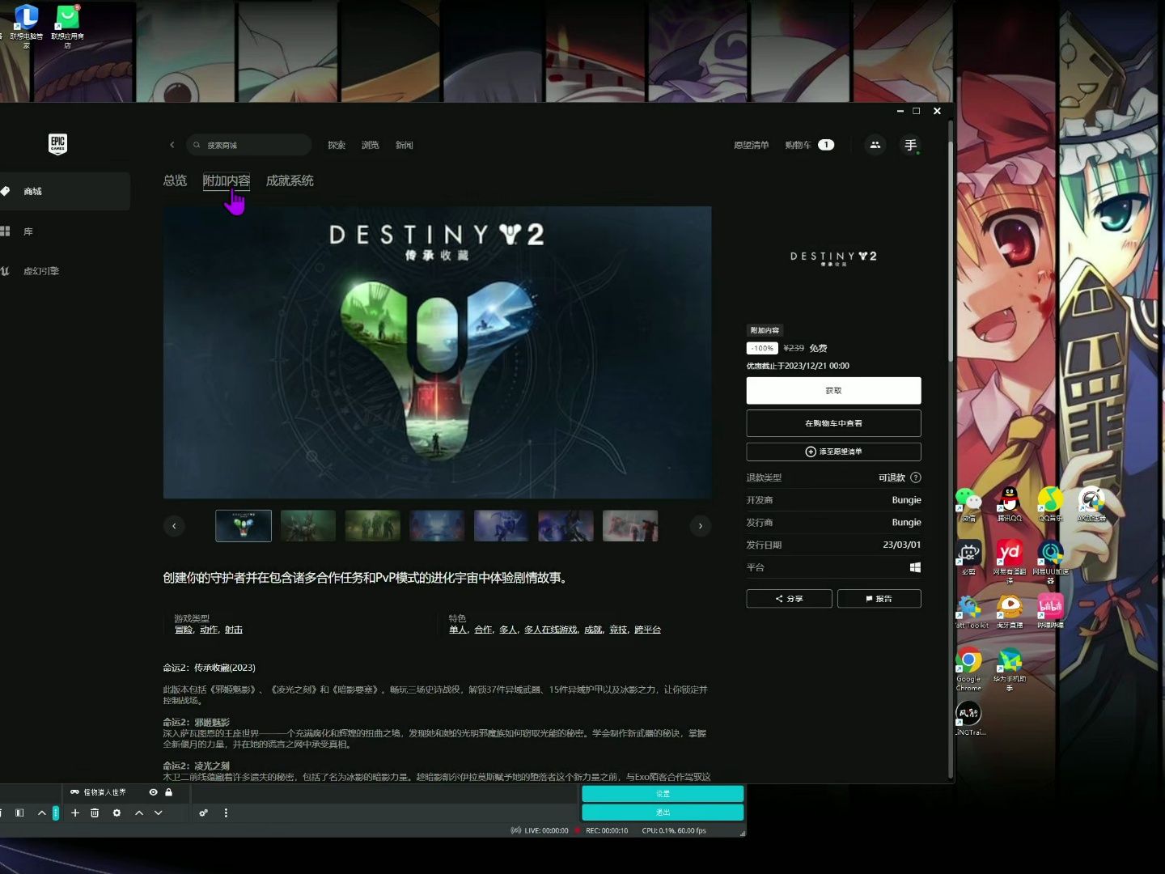Open the 动作 action genre link
Image resolution: width=1165 pixels, height=874 pixels.
209,630
